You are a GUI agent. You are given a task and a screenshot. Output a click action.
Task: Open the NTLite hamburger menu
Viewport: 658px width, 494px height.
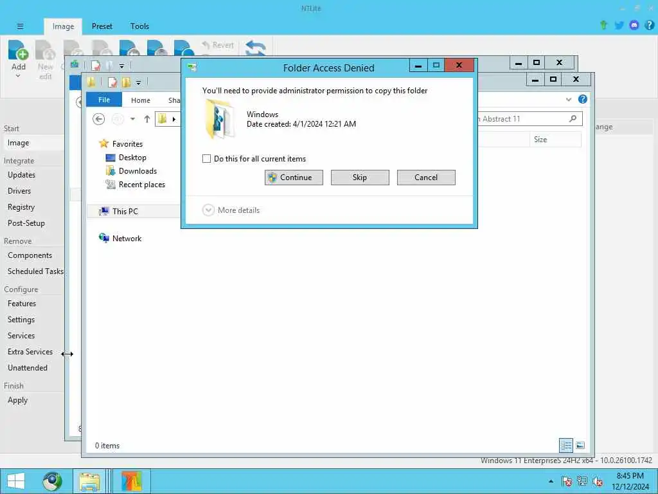point(20,26)
